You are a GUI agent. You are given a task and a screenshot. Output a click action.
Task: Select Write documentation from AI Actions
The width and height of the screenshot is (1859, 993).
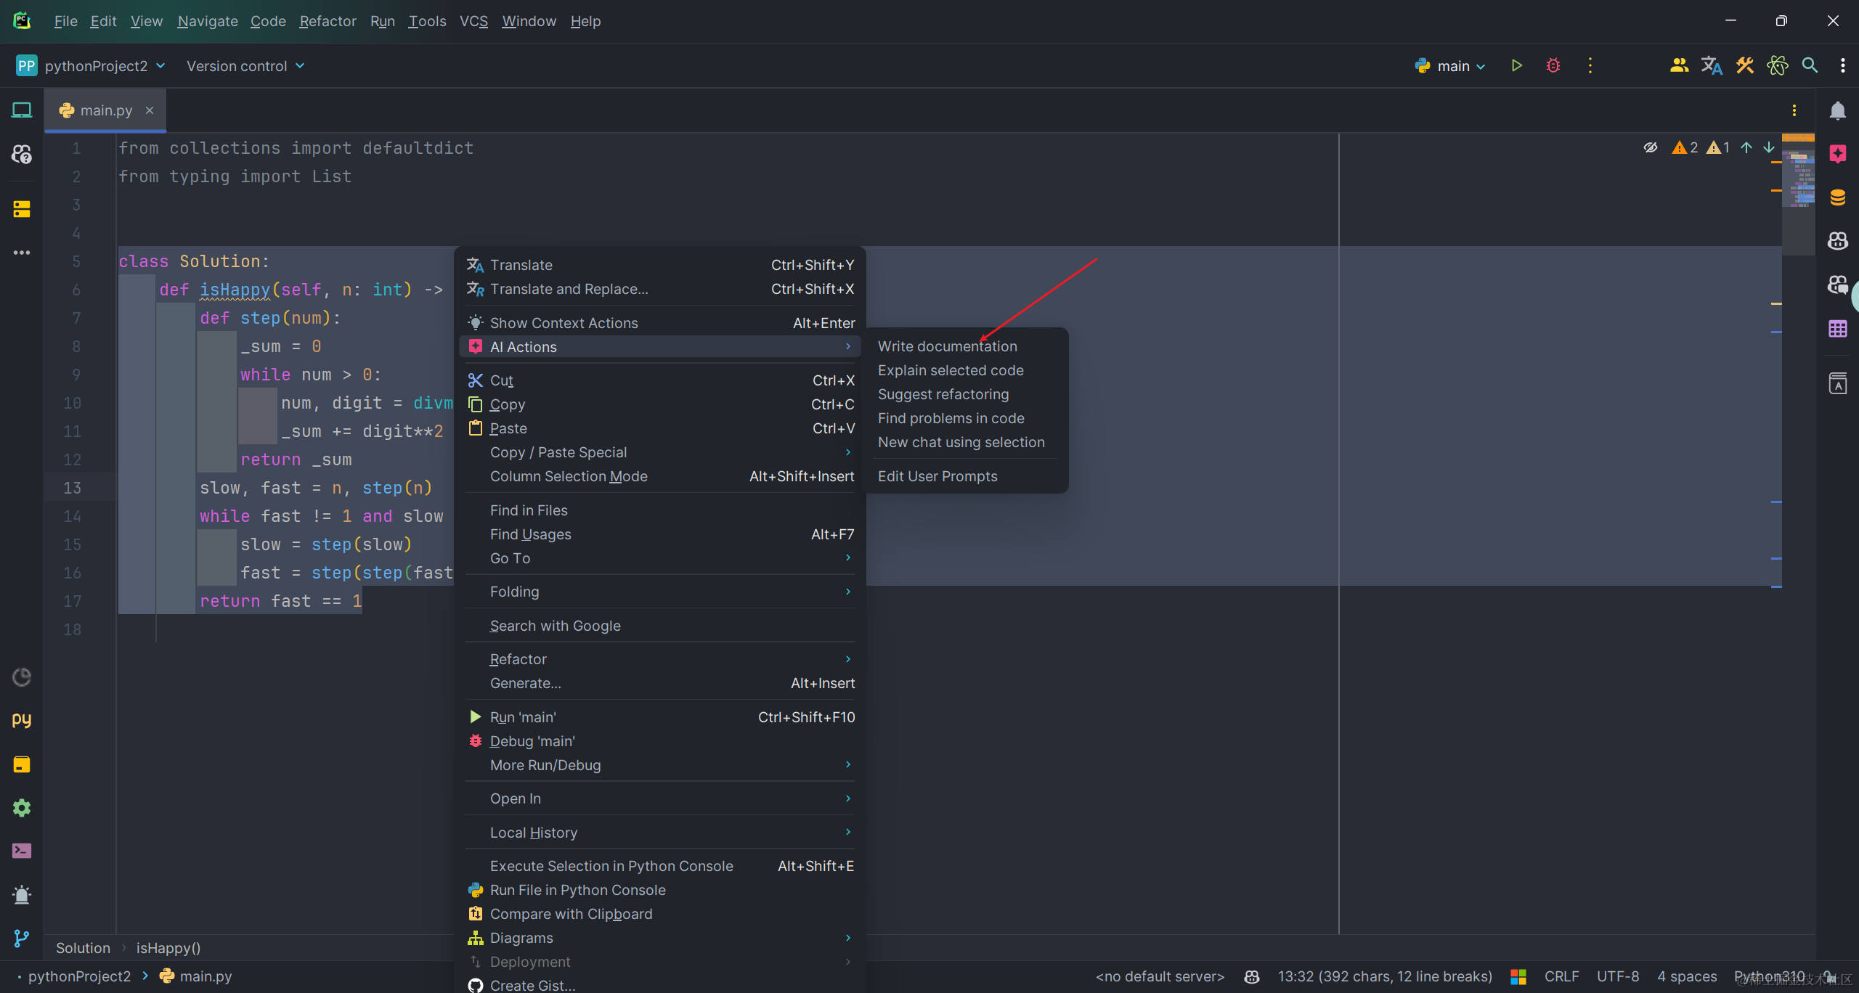(947, 346)
